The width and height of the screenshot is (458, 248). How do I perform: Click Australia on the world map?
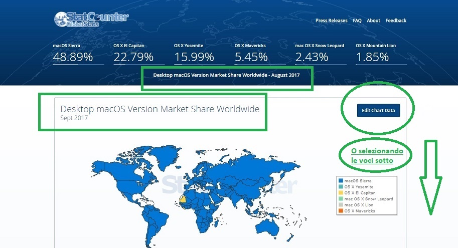267,226
